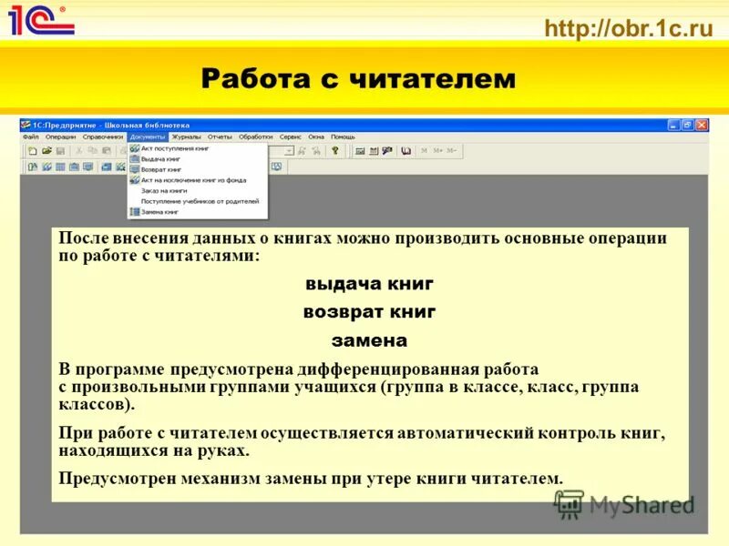
Task: Click the framed picture icon ending the second toolbar
Action: [x=277, y=167]
